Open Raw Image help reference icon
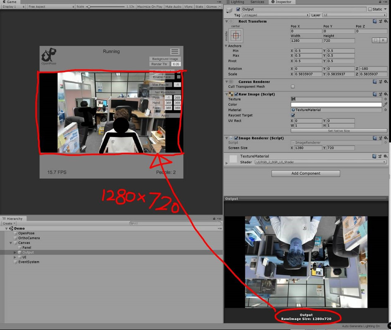This screenshot has height=330, width=391. tap(374, 94)
